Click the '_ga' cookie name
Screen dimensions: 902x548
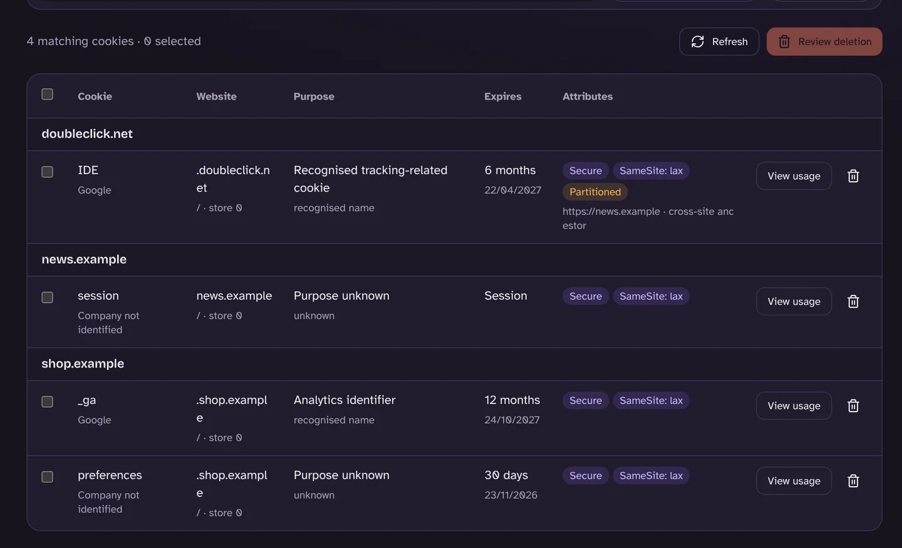tap(86, 400)
